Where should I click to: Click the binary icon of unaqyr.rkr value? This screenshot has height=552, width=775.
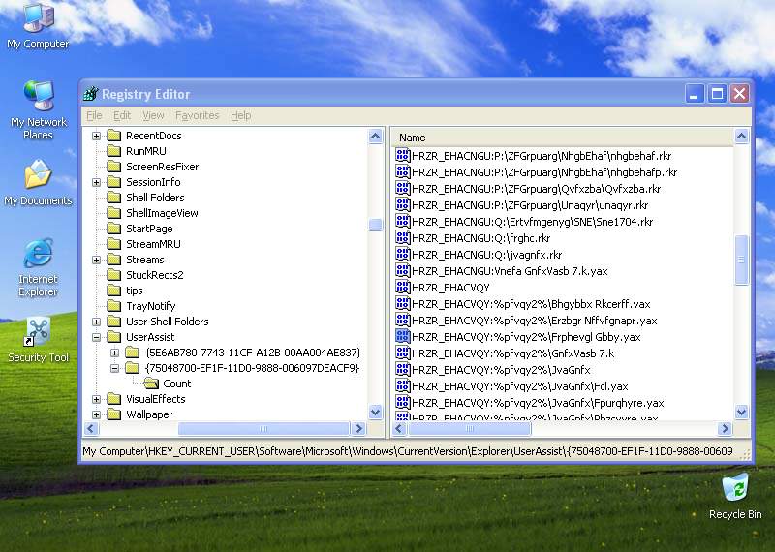[403, 204]
